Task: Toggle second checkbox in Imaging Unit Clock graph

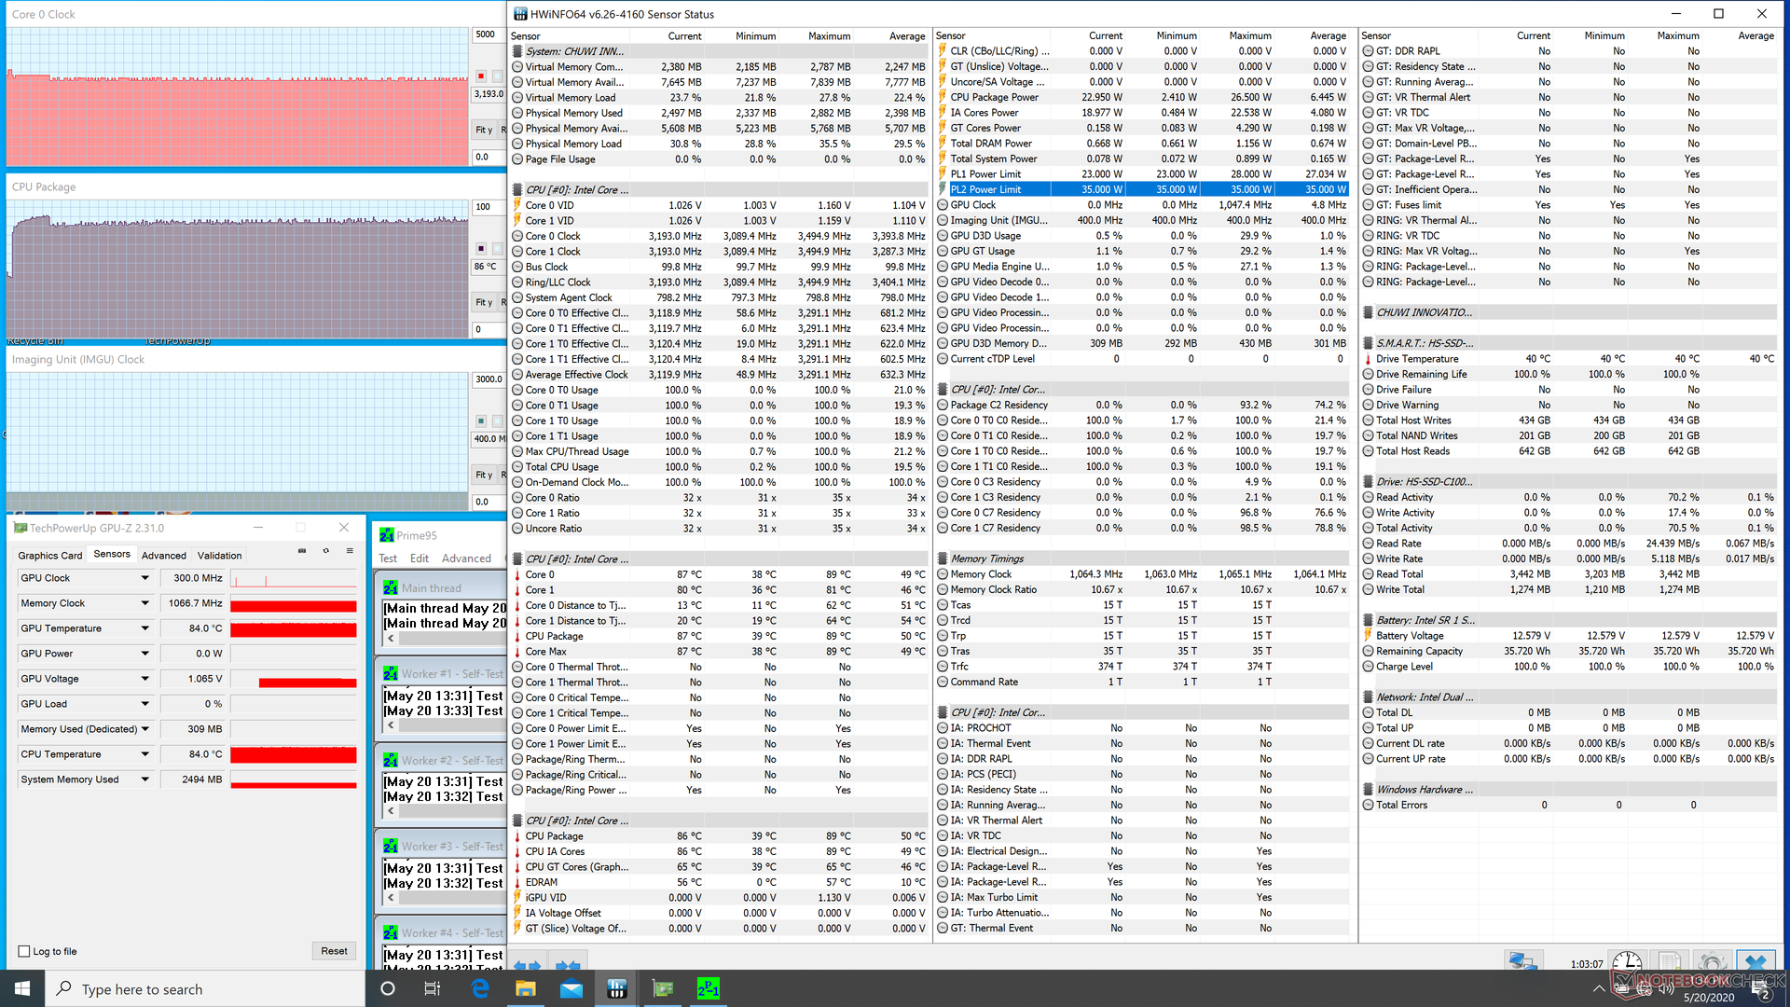Action: pos(497,421)
